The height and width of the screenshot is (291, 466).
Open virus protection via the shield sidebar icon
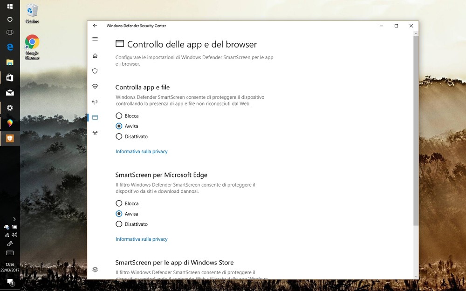pos(95,71)
